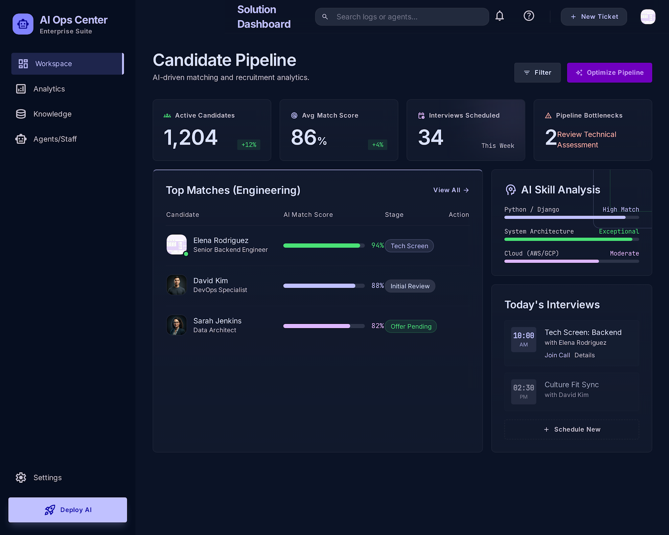
Task: Click the Interviews Scheduled calendar icon
Action: (421, 115)
